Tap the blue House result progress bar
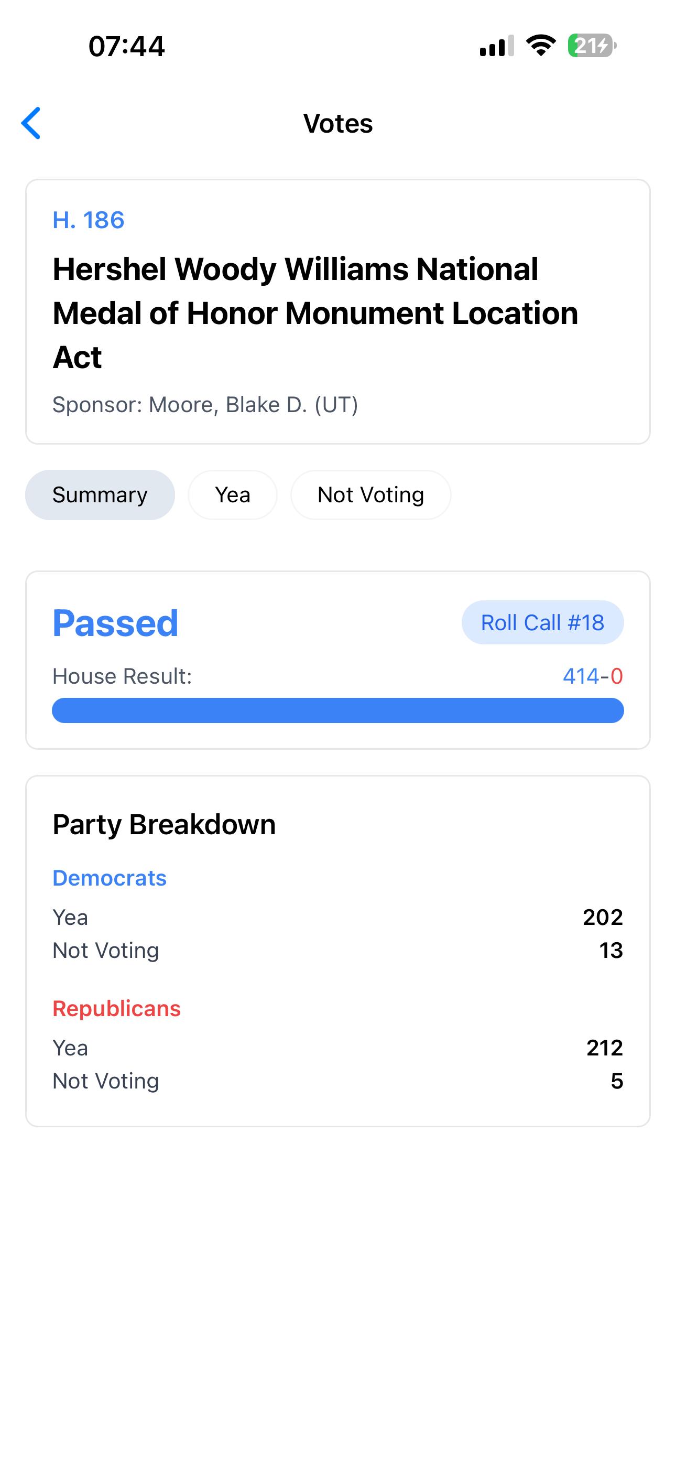The image size is (676, 1466). pyautogui.click(x=338, y=710)
